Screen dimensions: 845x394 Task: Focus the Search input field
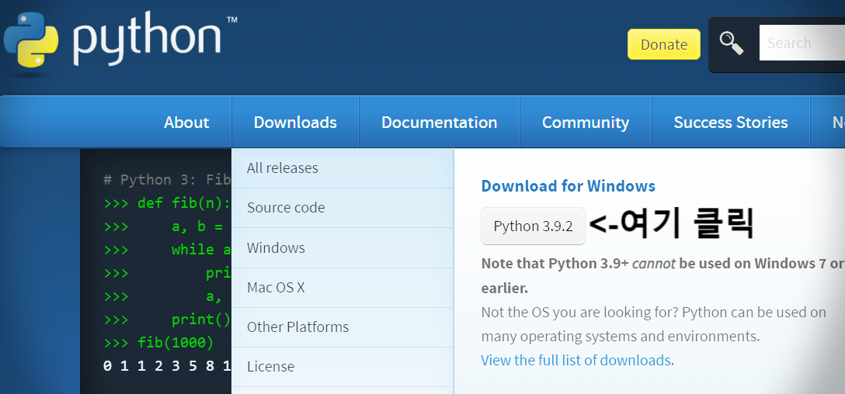click(802, 43)
